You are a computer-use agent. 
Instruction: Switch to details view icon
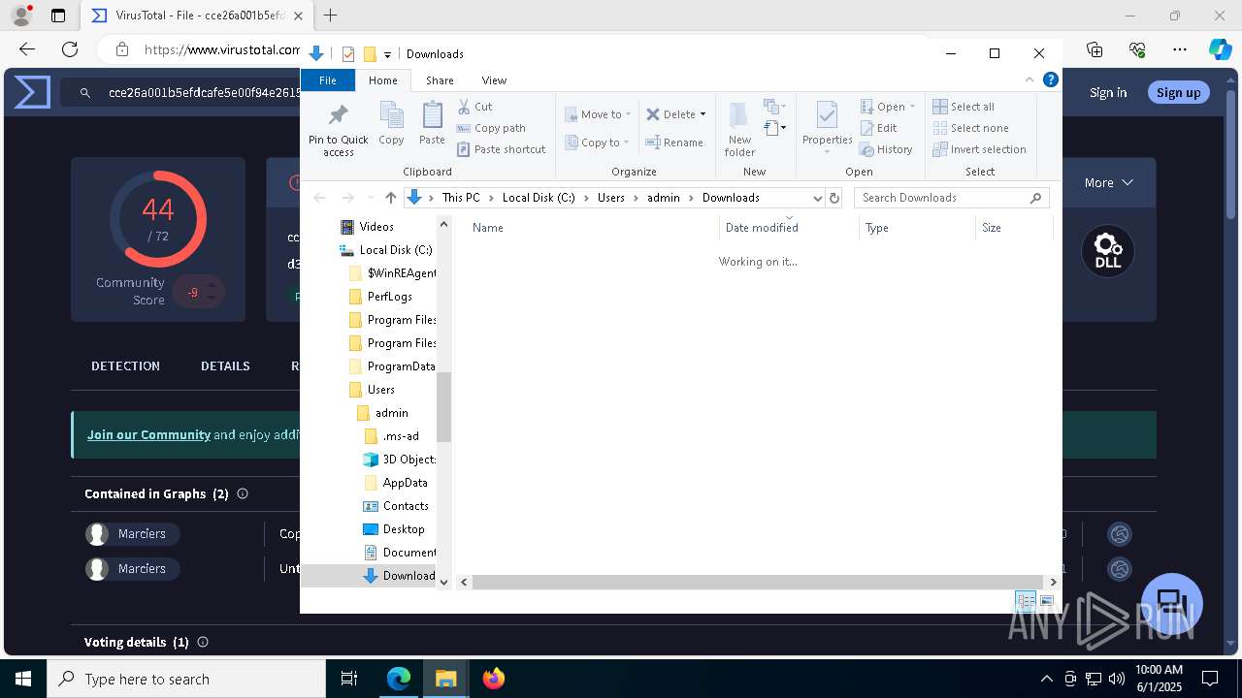[x=1026, y=602]
